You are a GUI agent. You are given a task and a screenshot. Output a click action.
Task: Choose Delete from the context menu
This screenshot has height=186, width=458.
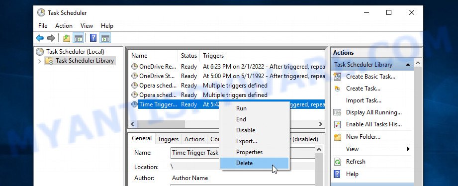coord(255,163)
